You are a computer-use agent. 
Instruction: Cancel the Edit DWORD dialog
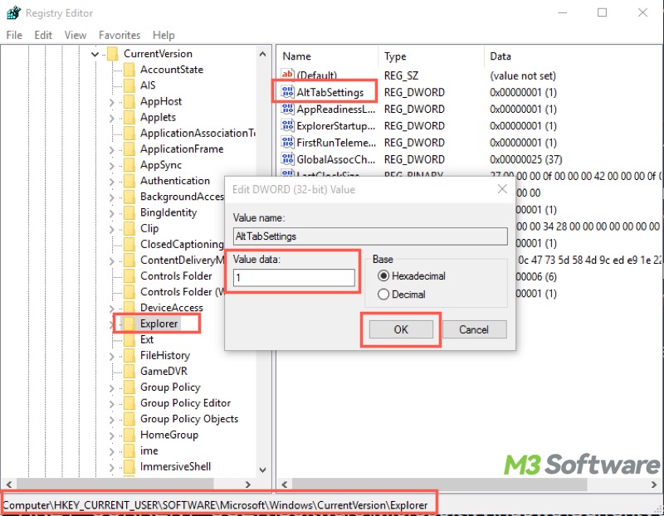coord(474,329)
